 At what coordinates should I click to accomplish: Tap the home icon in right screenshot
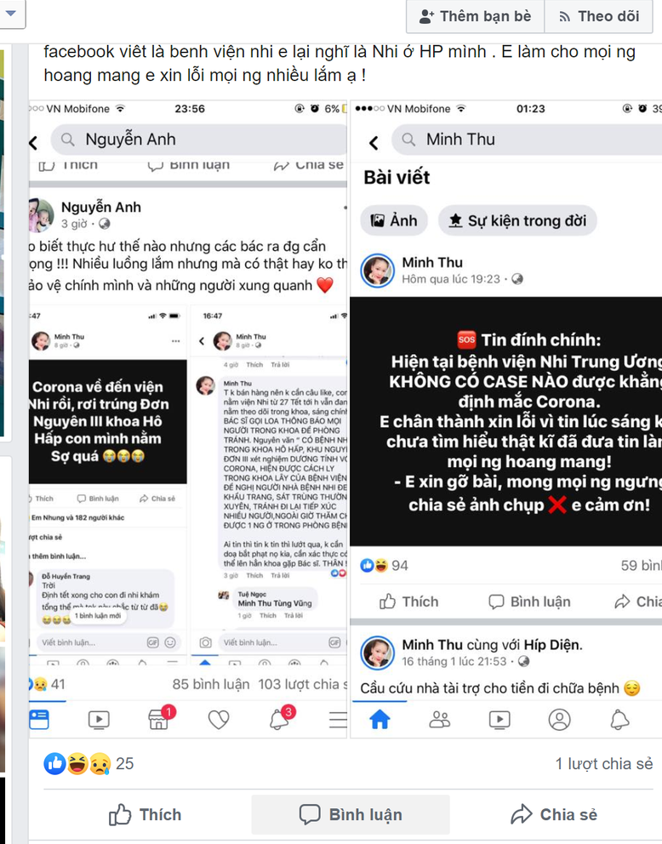pyautogui.click(x=380, y=719)
